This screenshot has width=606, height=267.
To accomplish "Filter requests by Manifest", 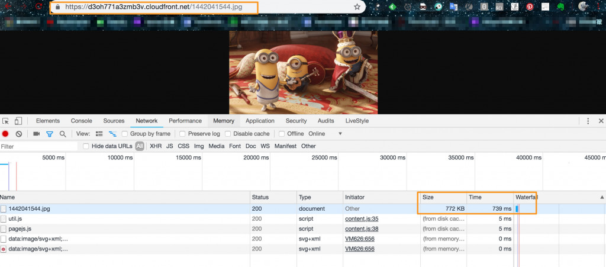I will [x=286, y=146].
